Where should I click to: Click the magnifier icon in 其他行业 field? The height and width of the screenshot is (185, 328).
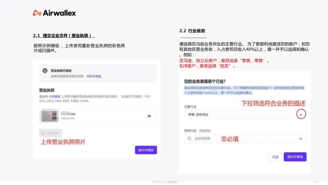click(190, 139)
